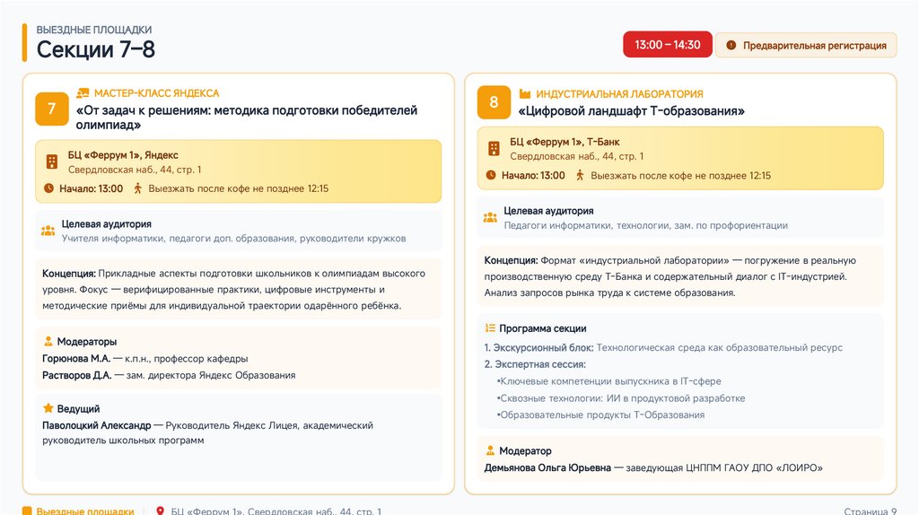Click the departure note in section 7

coord(238,188)
